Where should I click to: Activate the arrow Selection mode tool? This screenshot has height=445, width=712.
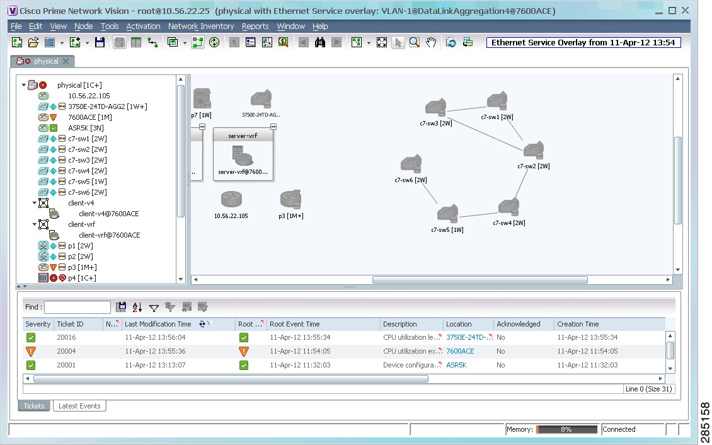click(398, 43)
